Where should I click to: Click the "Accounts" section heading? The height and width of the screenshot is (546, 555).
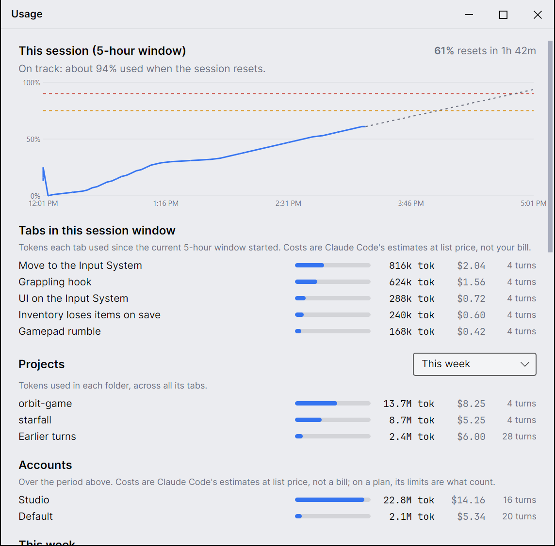[45, 465]
